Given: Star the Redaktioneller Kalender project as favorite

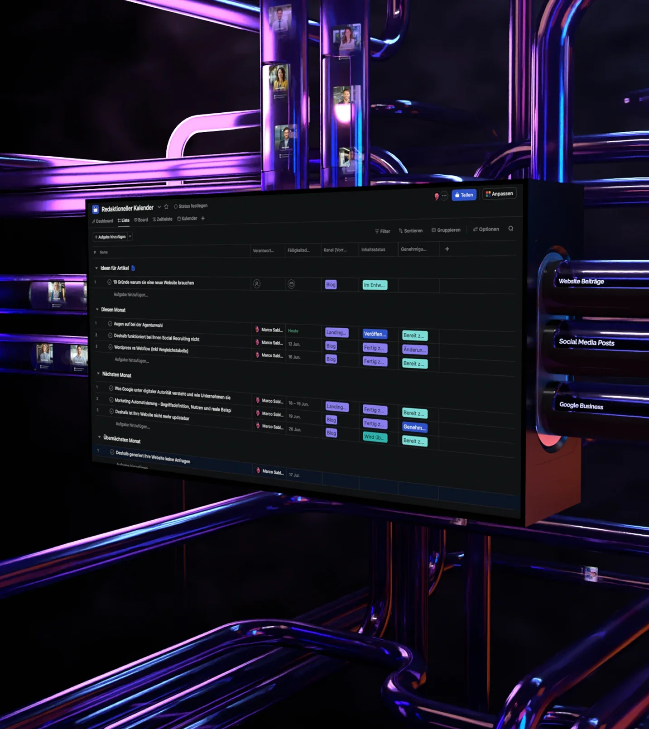Looking at the screenshot, I should [x=166, y=206].
